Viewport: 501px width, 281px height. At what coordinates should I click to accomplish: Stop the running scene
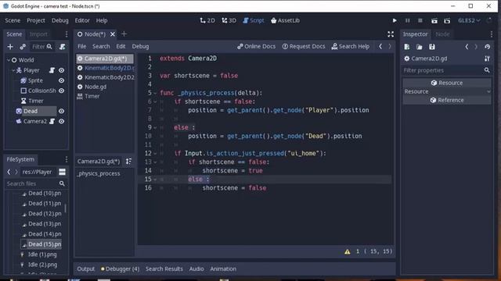point(420,20)
